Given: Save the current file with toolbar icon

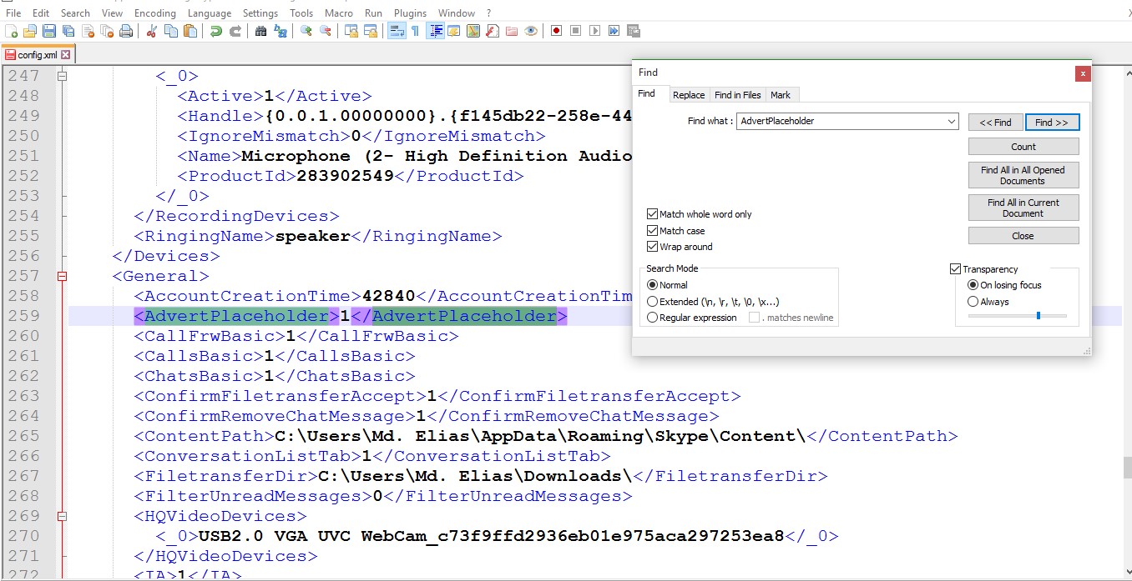Looking at the screenshot, I should [48, 31].
